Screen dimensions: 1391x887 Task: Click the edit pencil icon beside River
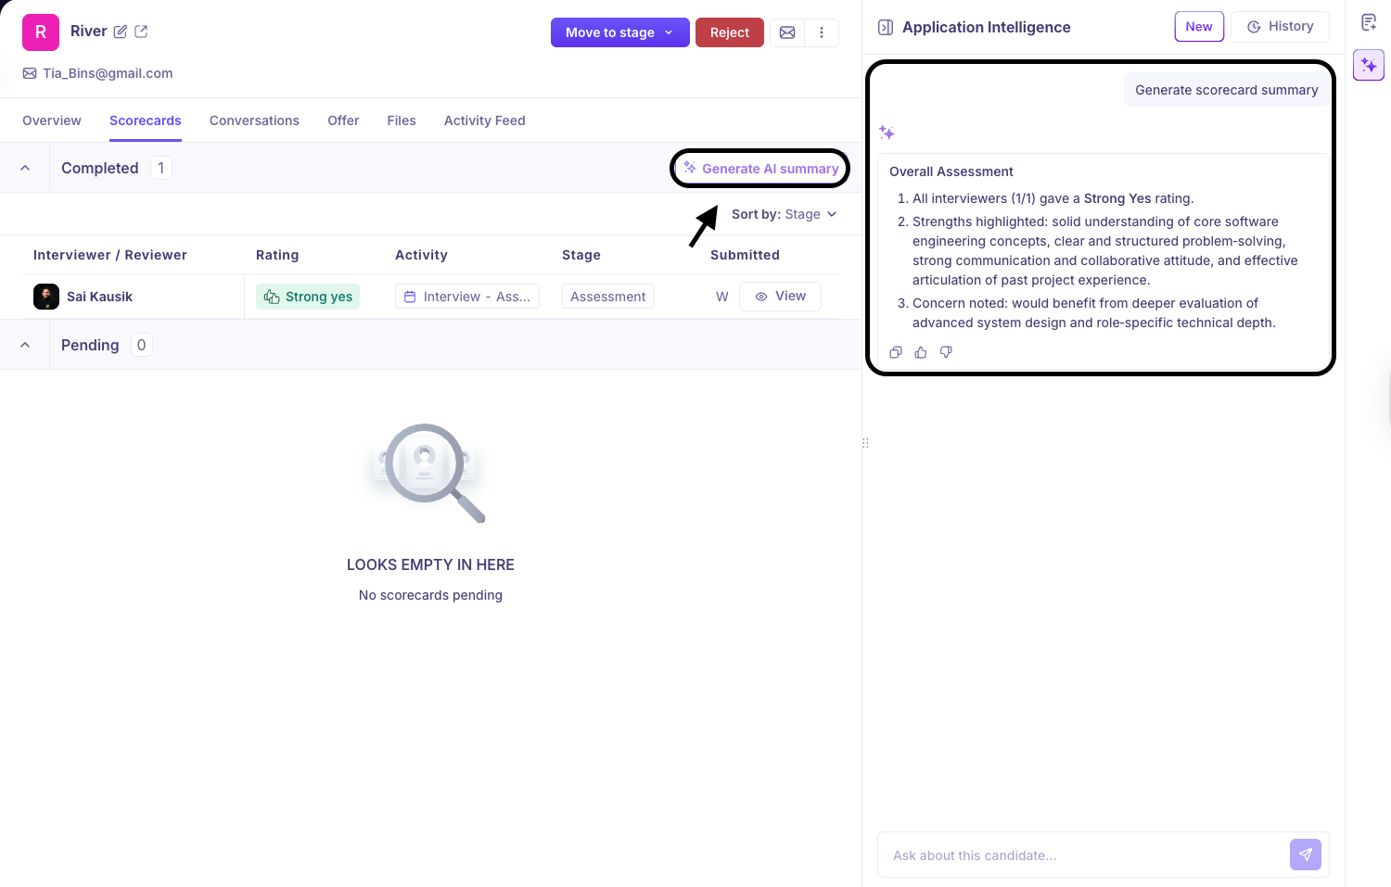[x=121, y=32]
